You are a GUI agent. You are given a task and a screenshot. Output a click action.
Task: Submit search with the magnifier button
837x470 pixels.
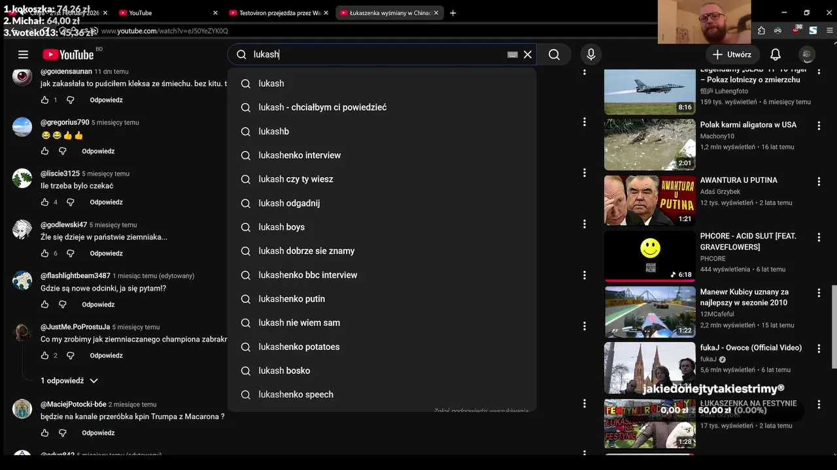click(554, 55)
